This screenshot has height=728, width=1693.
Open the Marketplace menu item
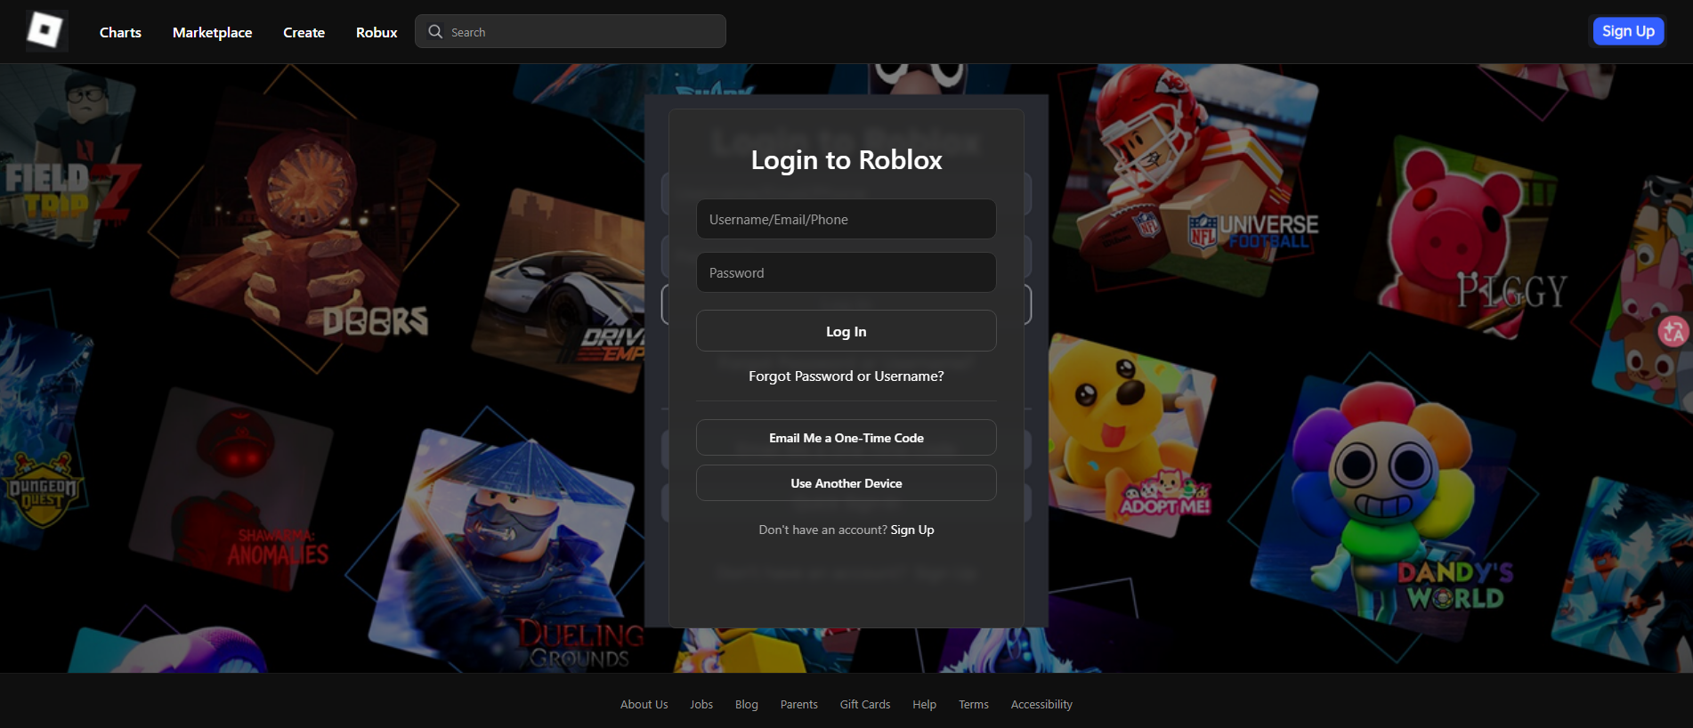(212, 32)
